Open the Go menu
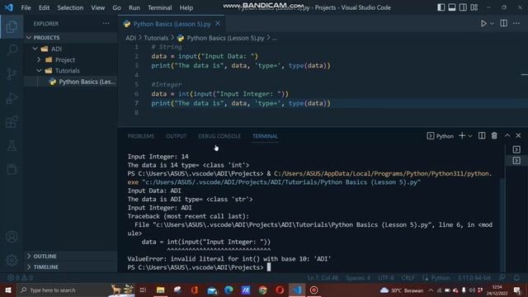Image resolution: width=528 pixels, height=297 pixels. click(116, 7)
